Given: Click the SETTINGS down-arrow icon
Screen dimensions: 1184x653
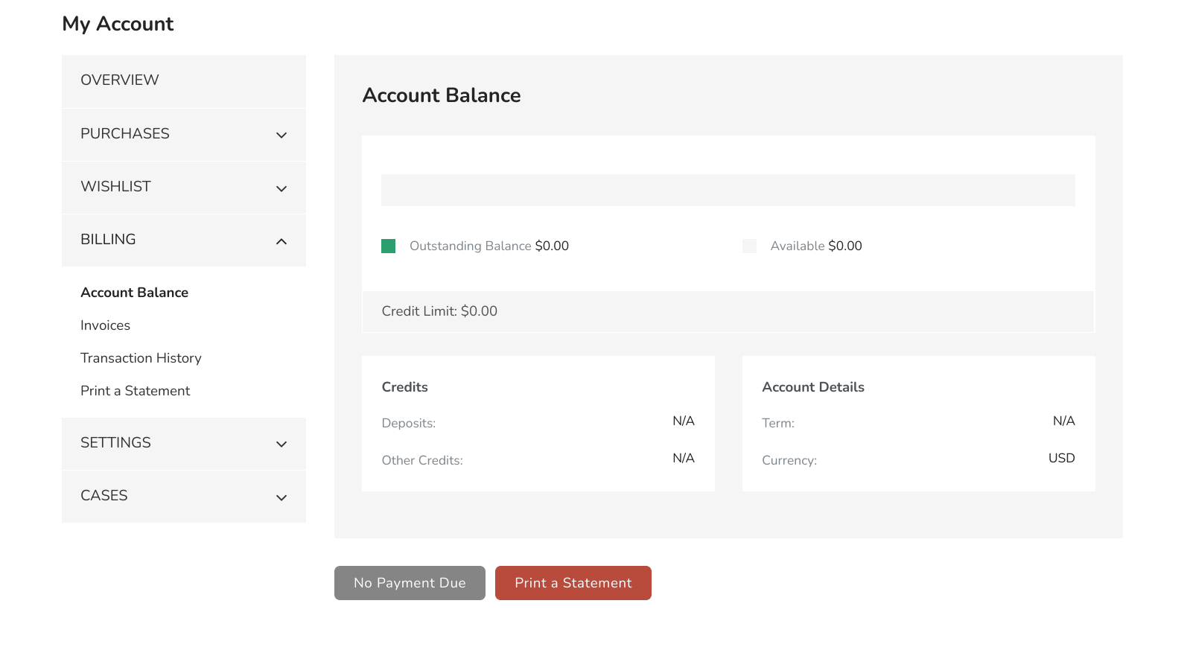Looking at the screenshot, I should [x=281, y=444].
